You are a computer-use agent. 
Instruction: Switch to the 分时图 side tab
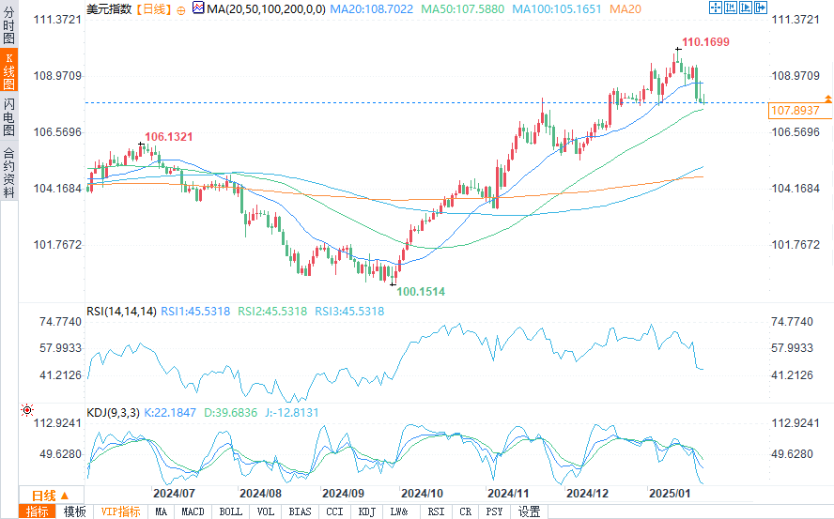pyautogui.click(x=8, y=23)
